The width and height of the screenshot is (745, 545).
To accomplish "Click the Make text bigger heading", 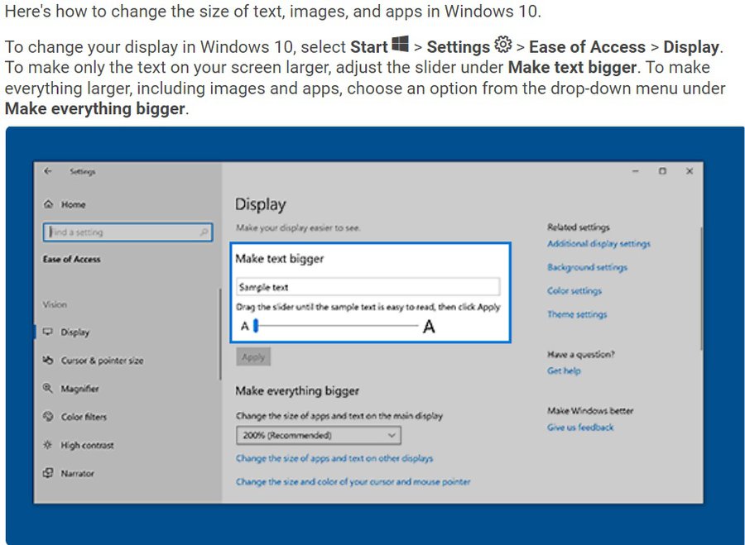I will pos(280,259).
